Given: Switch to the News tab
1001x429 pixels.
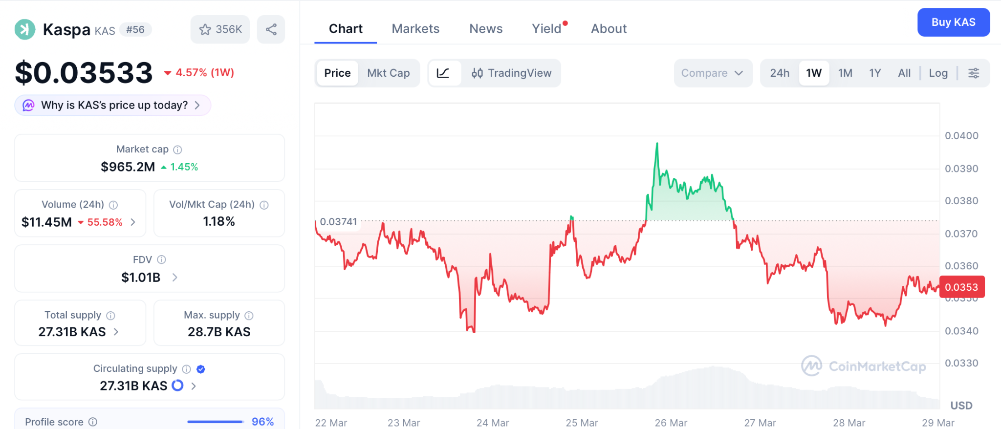Looking at the screenshot, I should coord(486,29).
